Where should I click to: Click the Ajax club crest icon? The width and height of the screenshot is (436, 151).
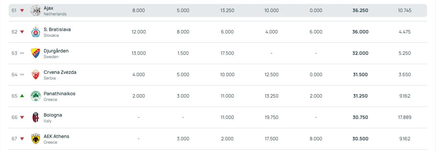tap(35, 11)
